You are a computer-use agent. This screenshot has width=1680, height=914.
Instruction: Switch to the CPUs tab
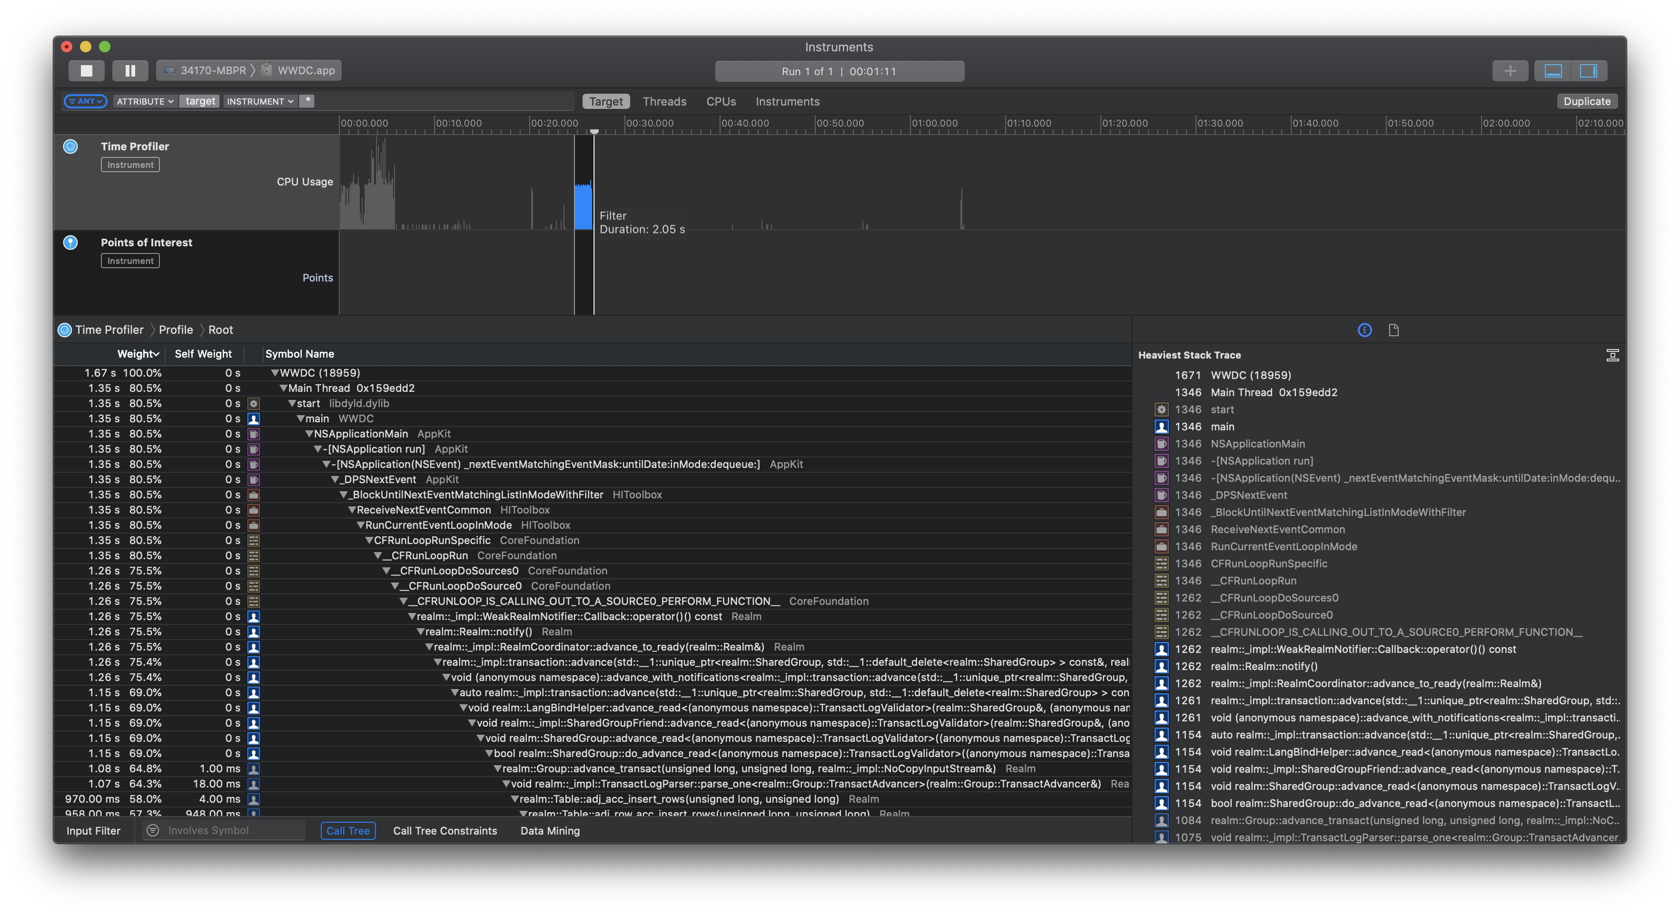(721, 101)
